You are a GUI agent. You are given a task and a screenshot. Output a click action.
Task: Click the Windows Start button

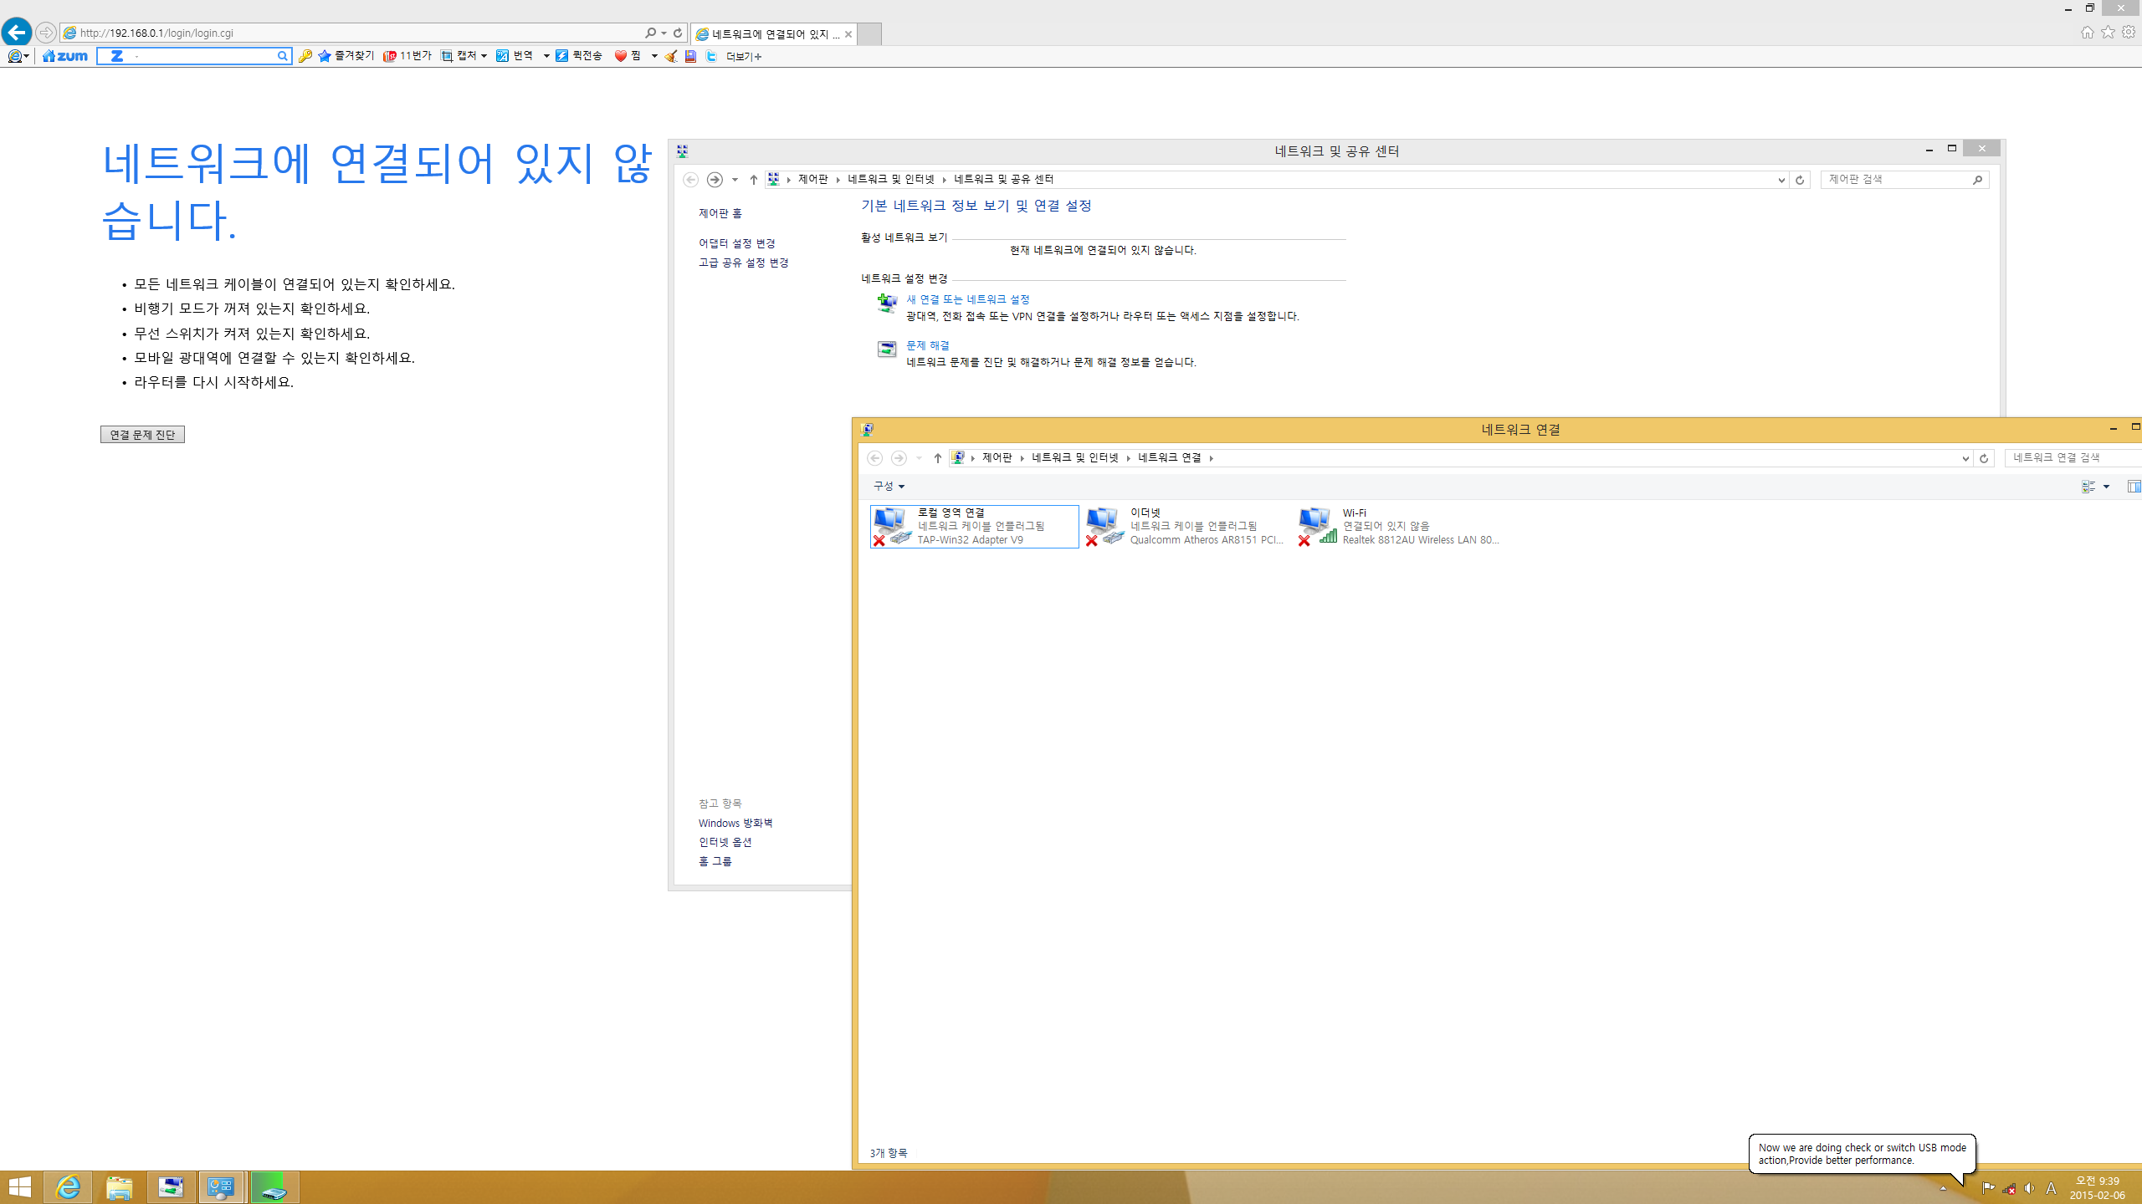point(20,1187)
